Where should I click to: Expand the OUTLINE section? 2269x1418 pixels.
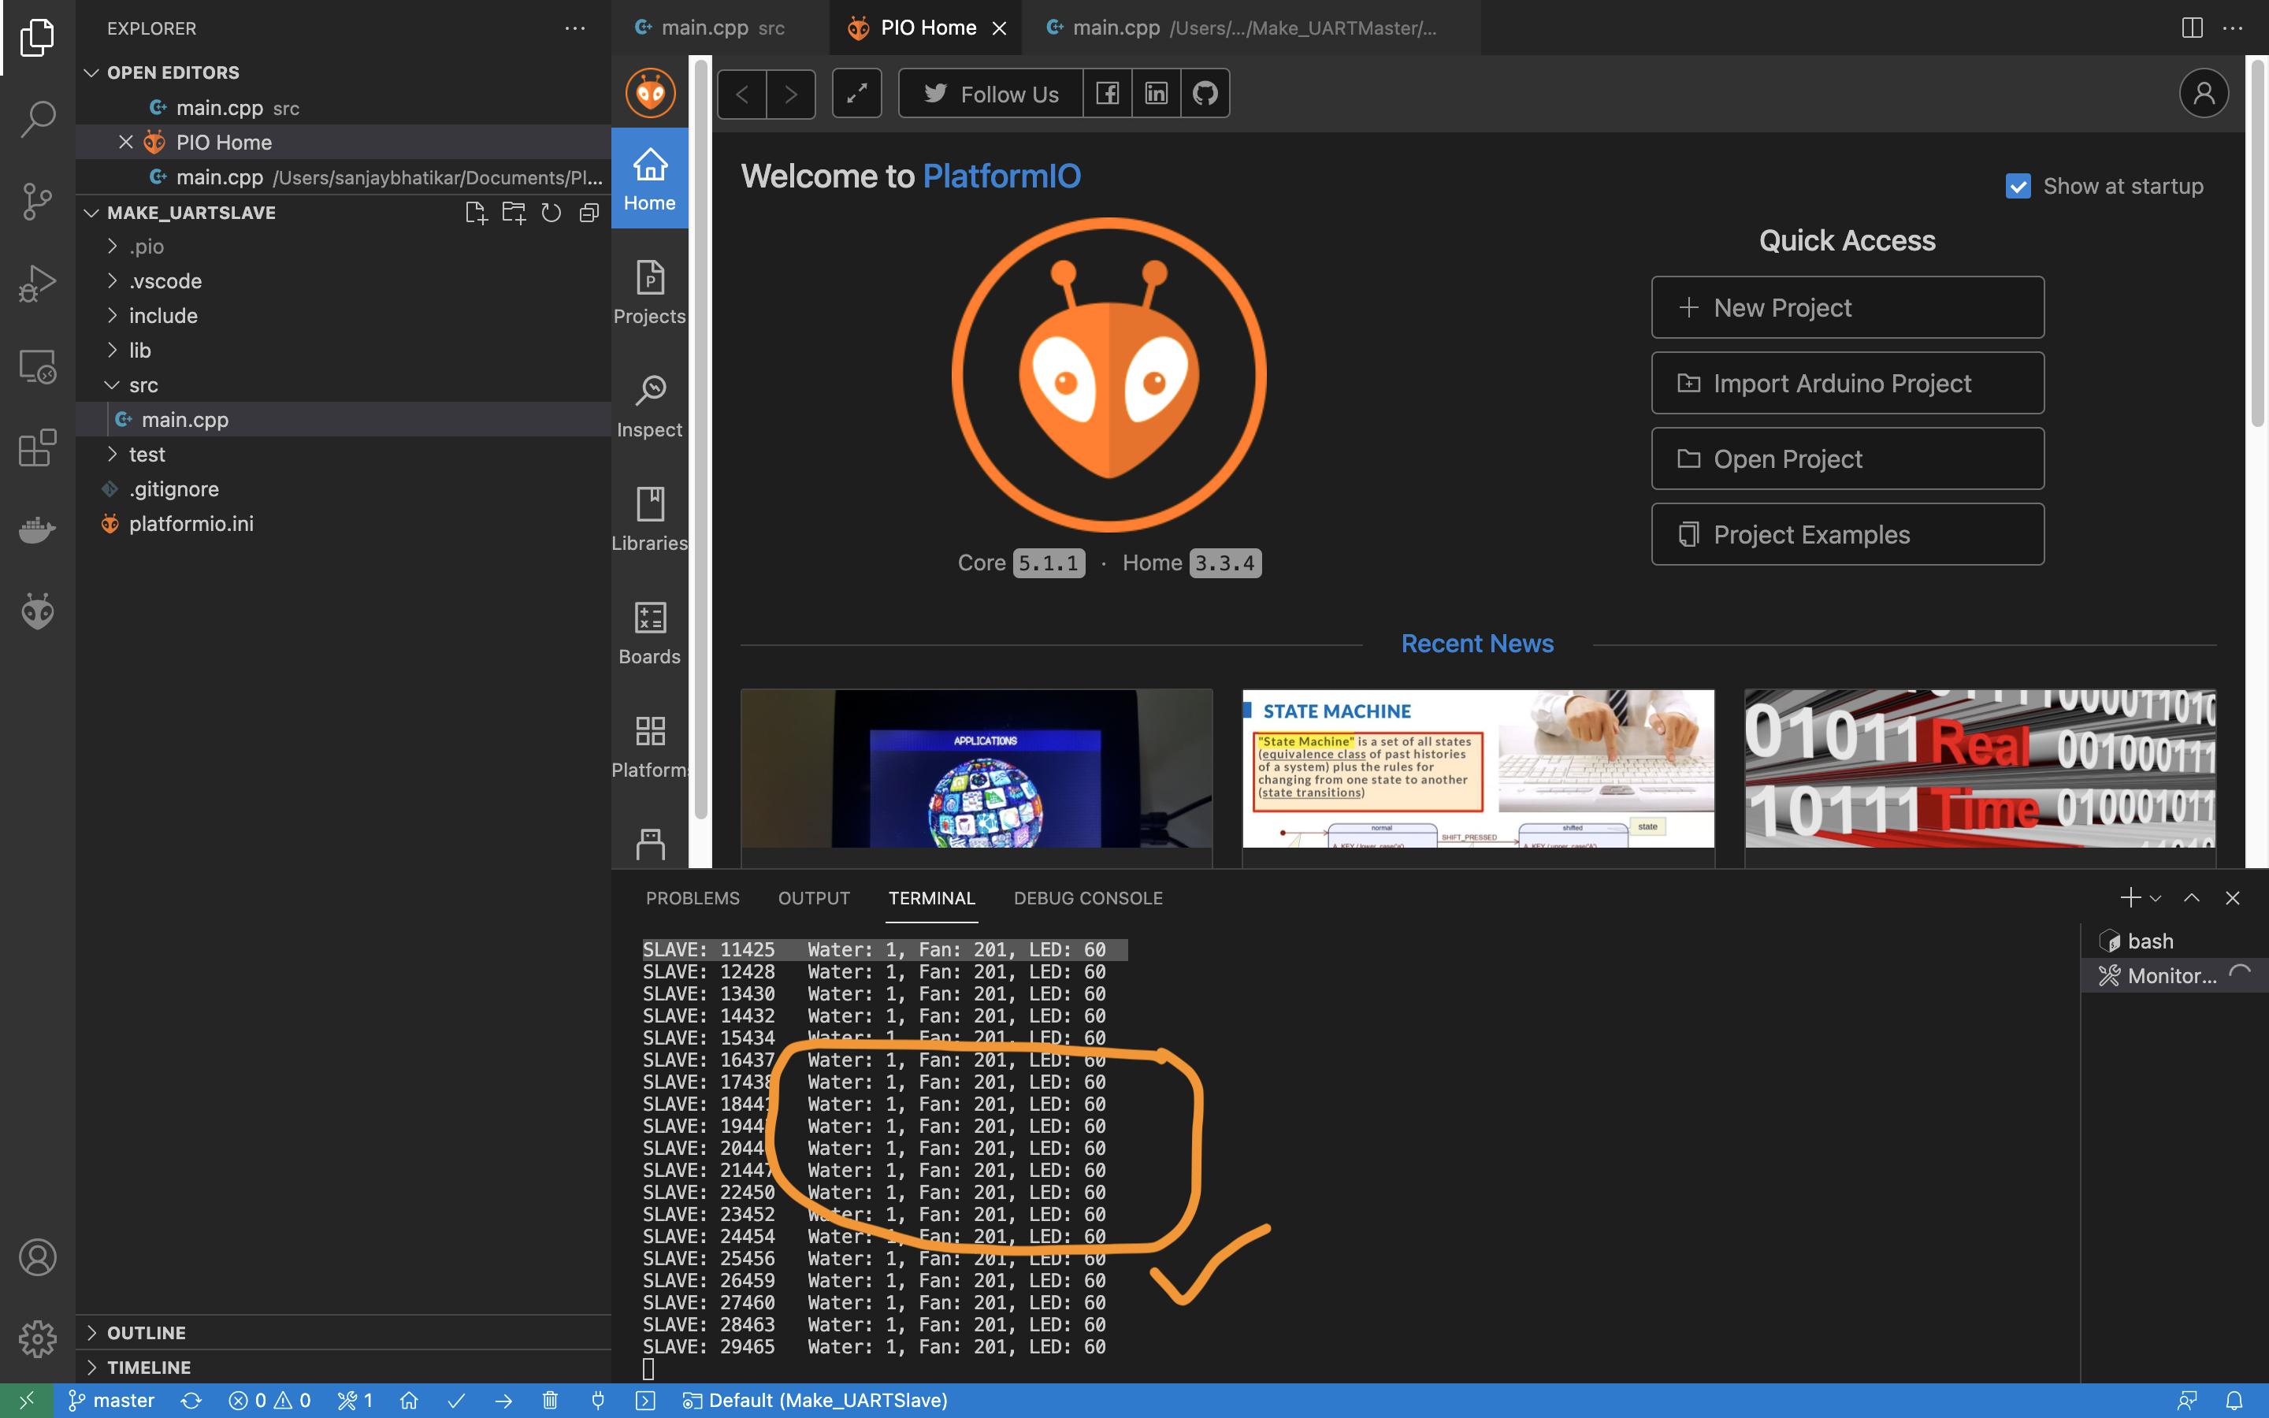pos(147,1333)
